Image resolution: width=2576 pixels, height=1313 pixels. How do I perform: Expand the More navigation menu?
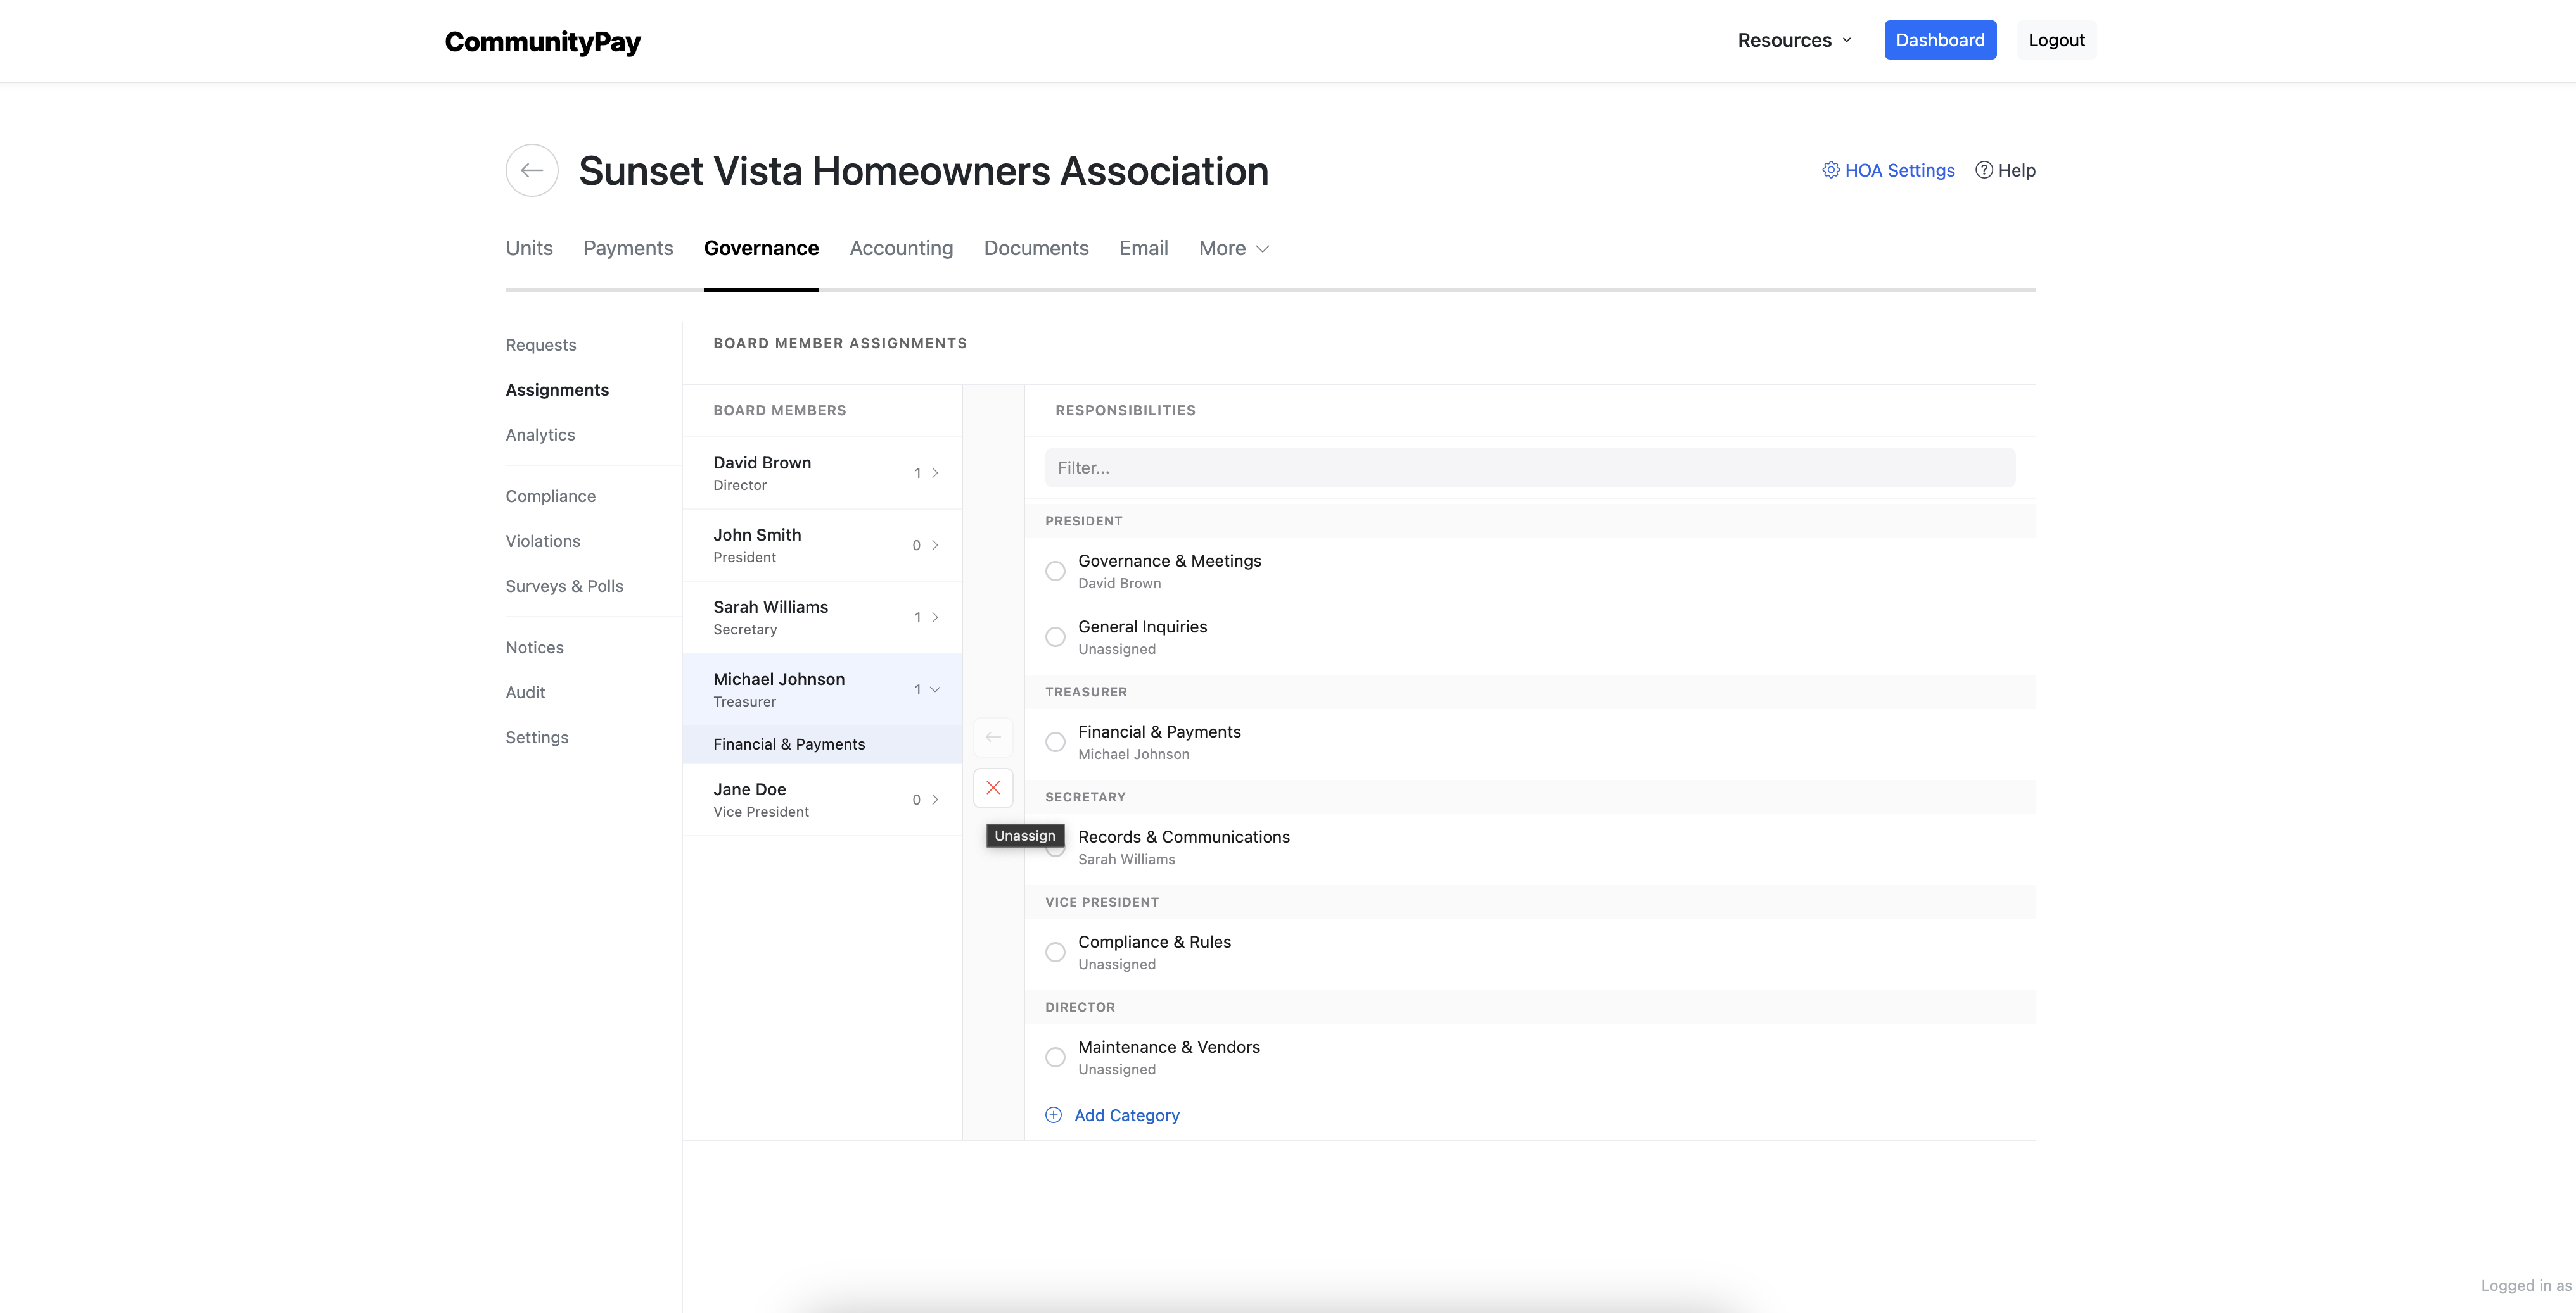click(x=1233, y=248)
